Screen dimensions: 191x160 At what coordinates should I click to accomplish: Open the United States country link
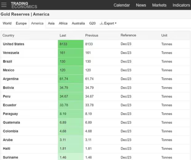(14, 44)
